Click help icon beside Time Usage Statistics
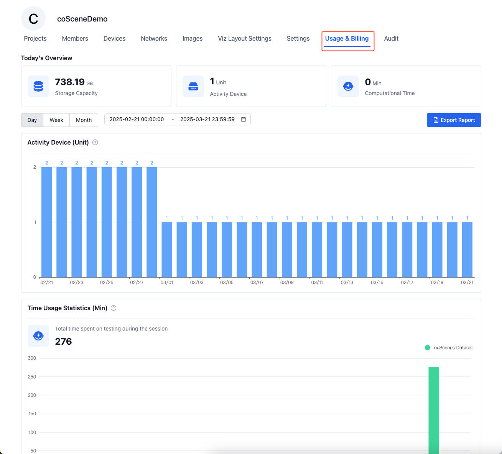The image size is (502, 454). point(114,308)
